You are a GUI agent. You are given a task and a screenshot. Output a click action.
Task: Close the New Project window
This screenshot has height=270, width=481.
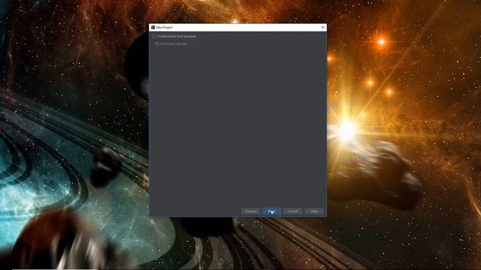(x=322, y=27)
